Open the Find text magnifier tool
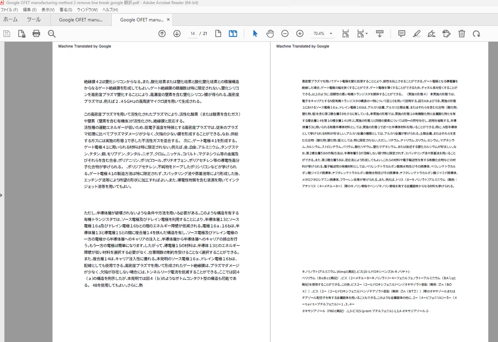498x342 pixels. click(51, 34)
